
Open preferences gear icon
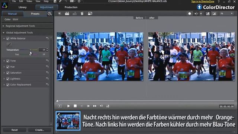pyautogui.click(x=79, y=1)
